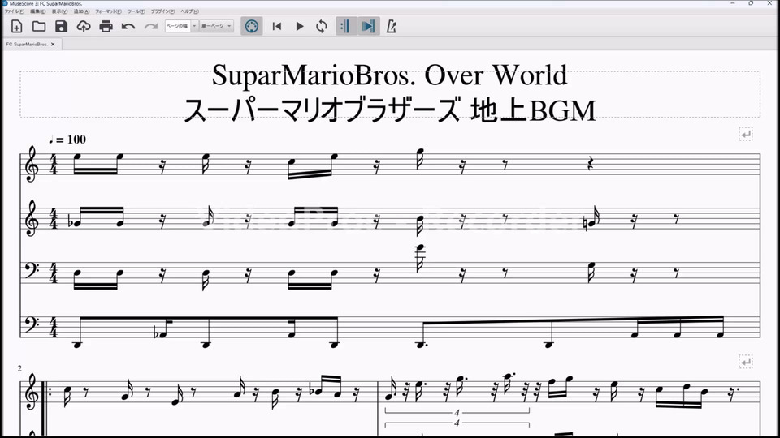Rewind playback to the start
780x438 pixels.
point(277,26)
